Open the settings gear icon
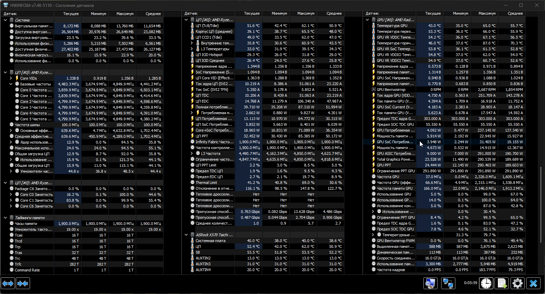The height and width of the screenshot is (294, 545). [518, 283]
